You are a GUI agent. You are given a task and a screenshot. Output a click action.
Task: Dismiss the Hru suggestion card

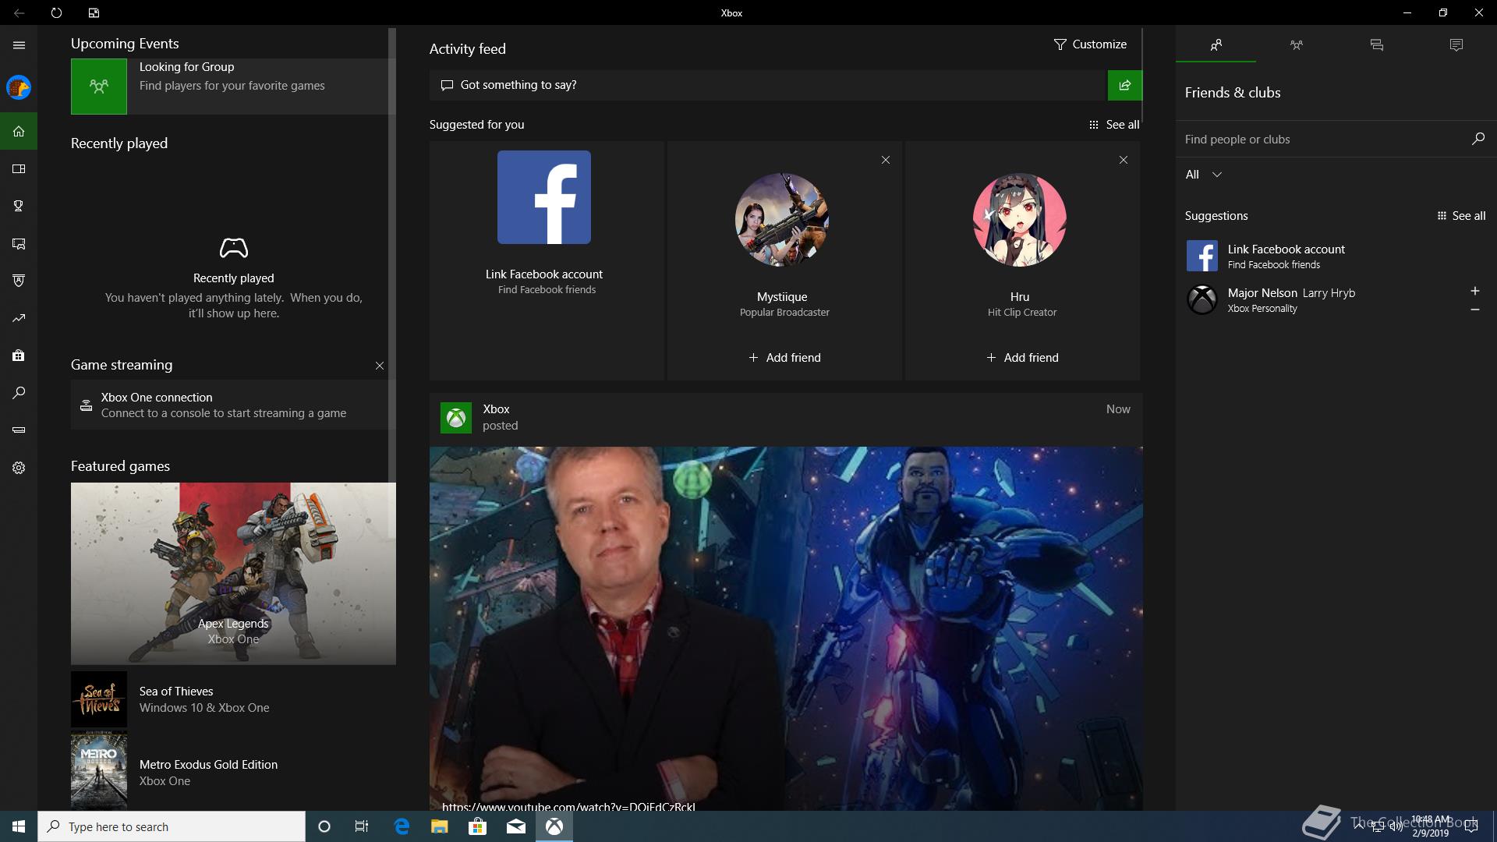[1123, 160]
